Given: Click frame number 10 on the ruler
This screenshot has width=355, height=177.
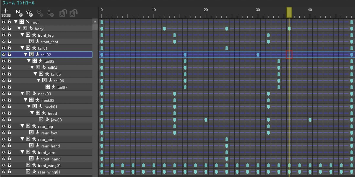Looking at the screenshot, I should [x=154, y=10].
